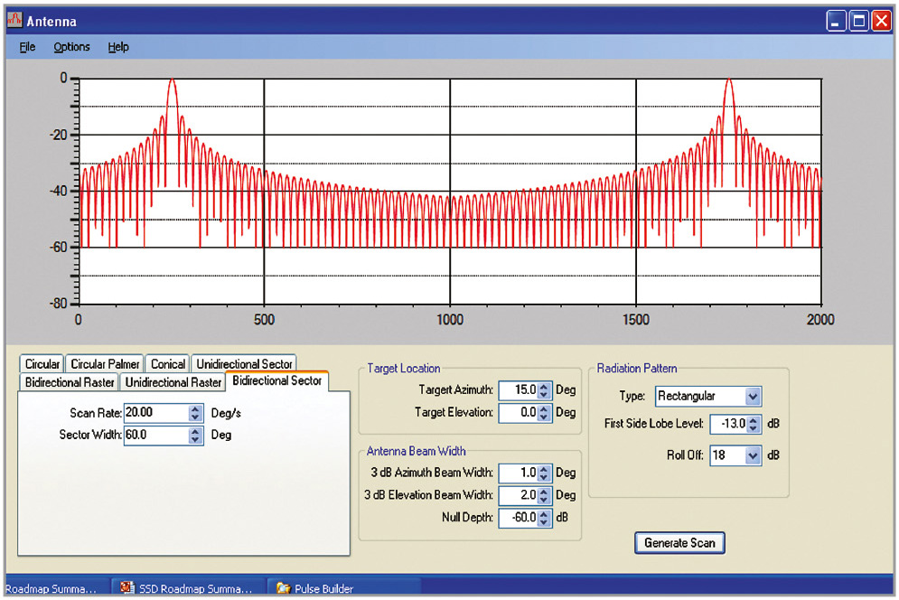The width and height of the screenshot is (899, 600).
Task: Open SSD Roadmap Summary taskbar item
Action: click(188, 589)
